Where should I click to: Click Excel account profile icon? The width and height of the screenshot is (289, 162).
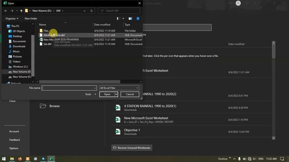(238, 3)
